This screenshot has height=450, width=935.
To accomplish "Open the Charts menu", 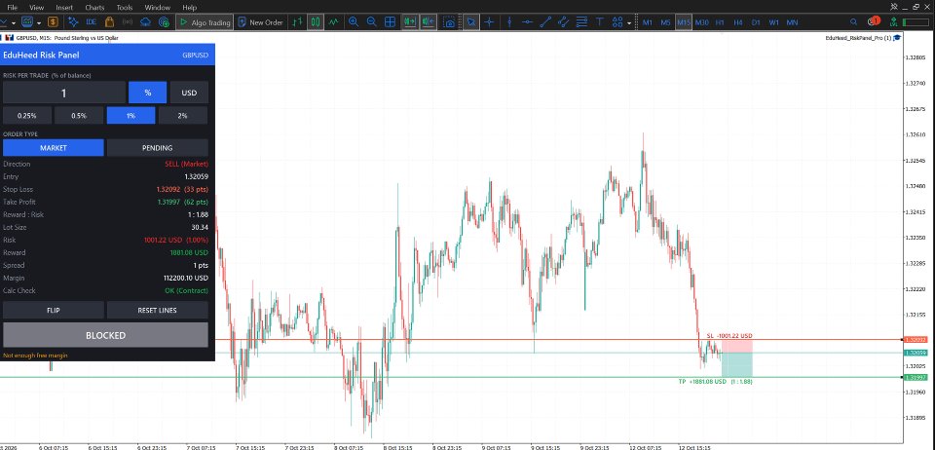I will click(94, 7).
